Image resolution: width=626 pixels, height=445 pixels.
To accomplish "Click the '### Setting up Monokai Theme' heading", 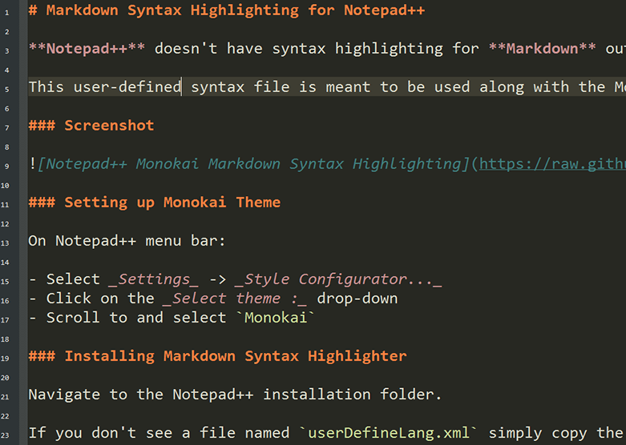I will tap(155, 202).
